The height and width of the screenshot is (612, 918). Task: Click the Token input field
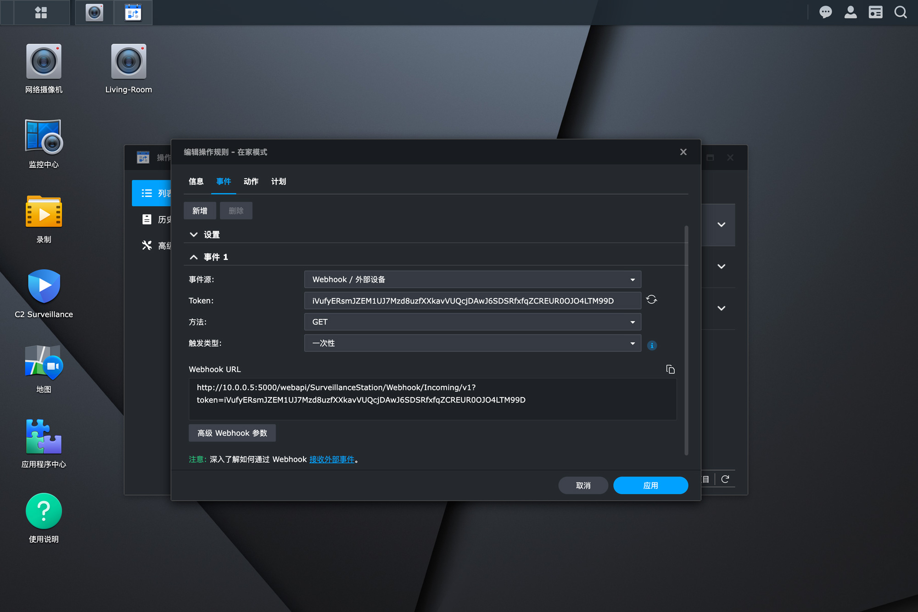472,301
